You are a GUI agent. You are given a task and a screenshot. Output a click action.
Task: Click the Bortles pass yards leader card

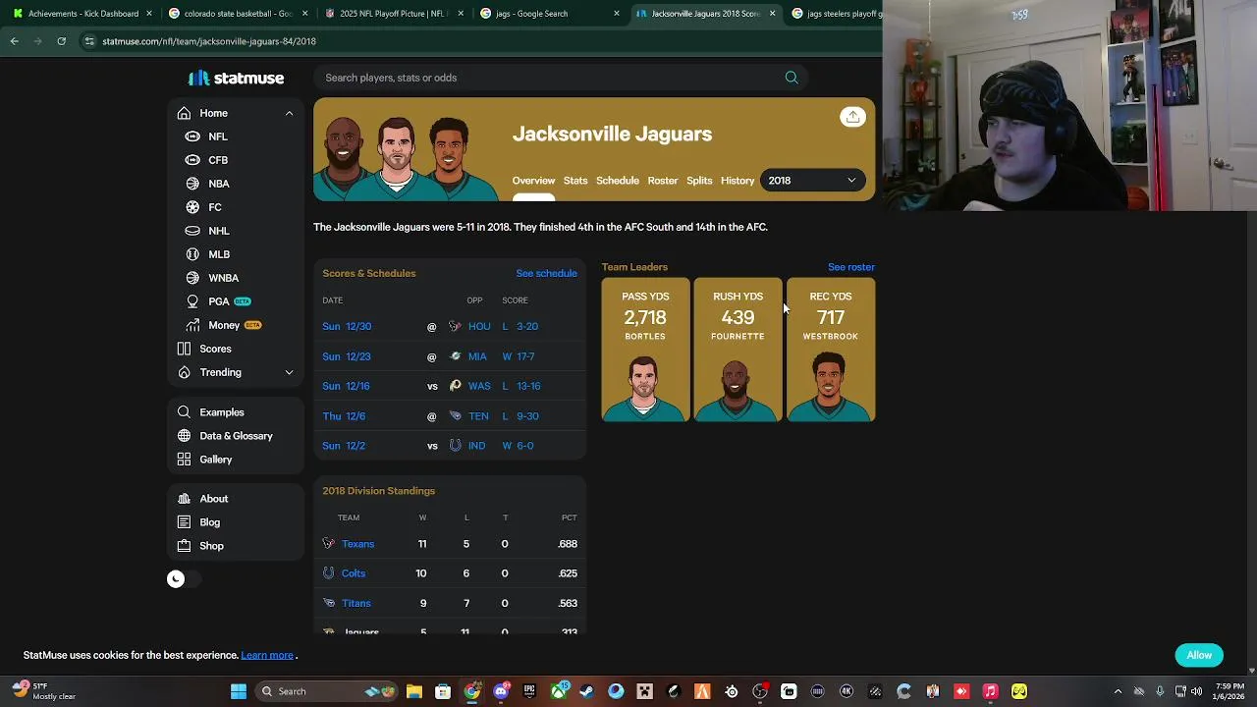point(645,351)
